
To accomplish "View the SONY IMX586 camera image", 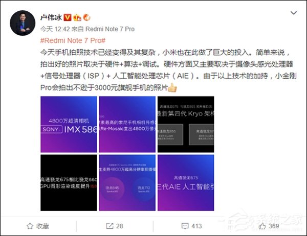I will pos(69,124).
